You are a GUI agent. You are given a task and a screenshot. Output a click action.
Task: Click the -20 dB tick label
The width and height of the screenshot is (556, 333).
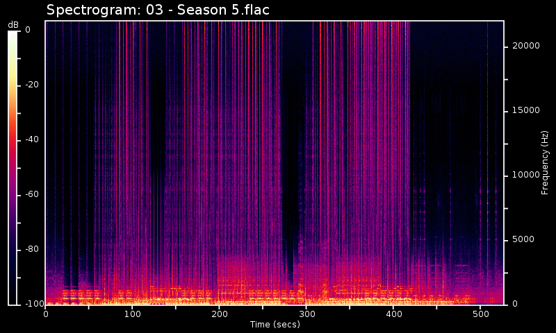(x=33, y=85)
